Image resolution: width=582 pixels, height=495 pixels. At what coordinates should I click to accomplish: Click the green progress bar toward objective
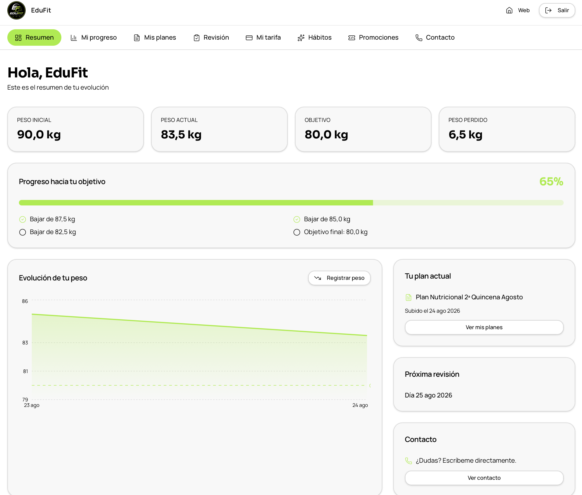[x=291, y=203]
